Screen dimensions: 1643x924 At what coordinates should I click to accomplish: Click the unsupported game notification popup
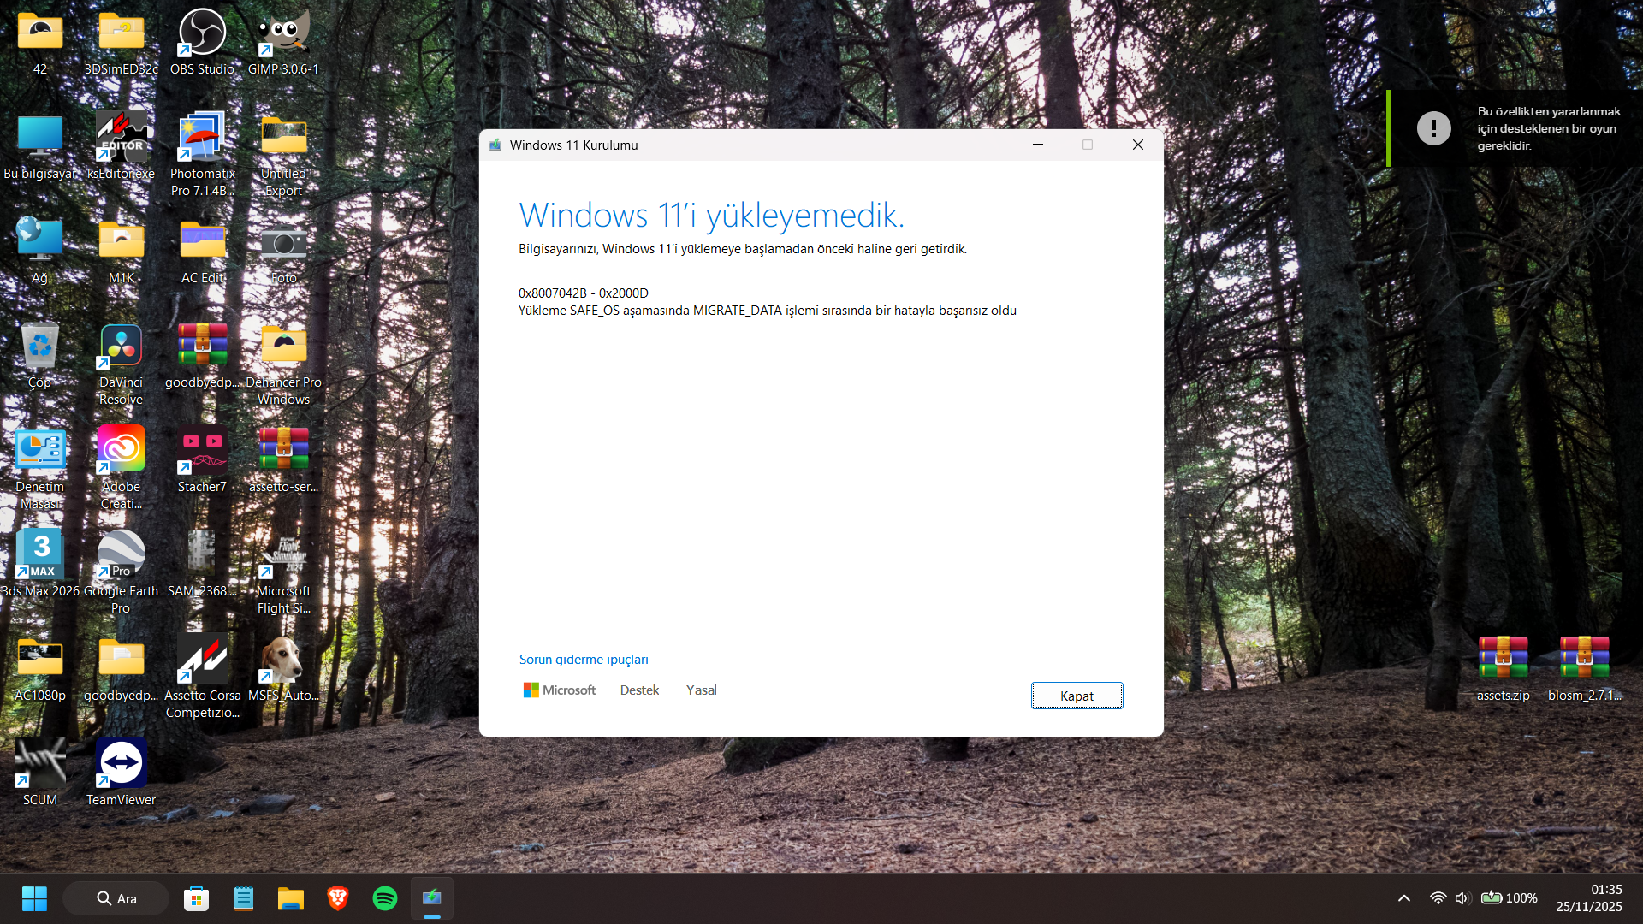click(1515, 128)
